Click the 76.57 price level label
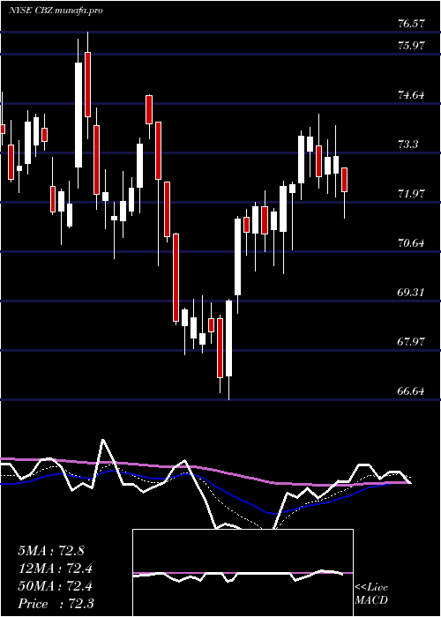 [x=411, y=24]
